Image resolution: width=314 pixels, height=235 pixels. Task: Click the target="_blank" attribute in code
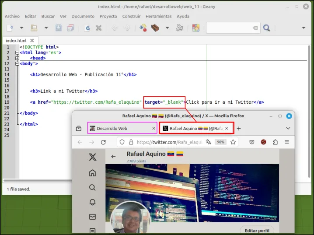coord(164,102)
